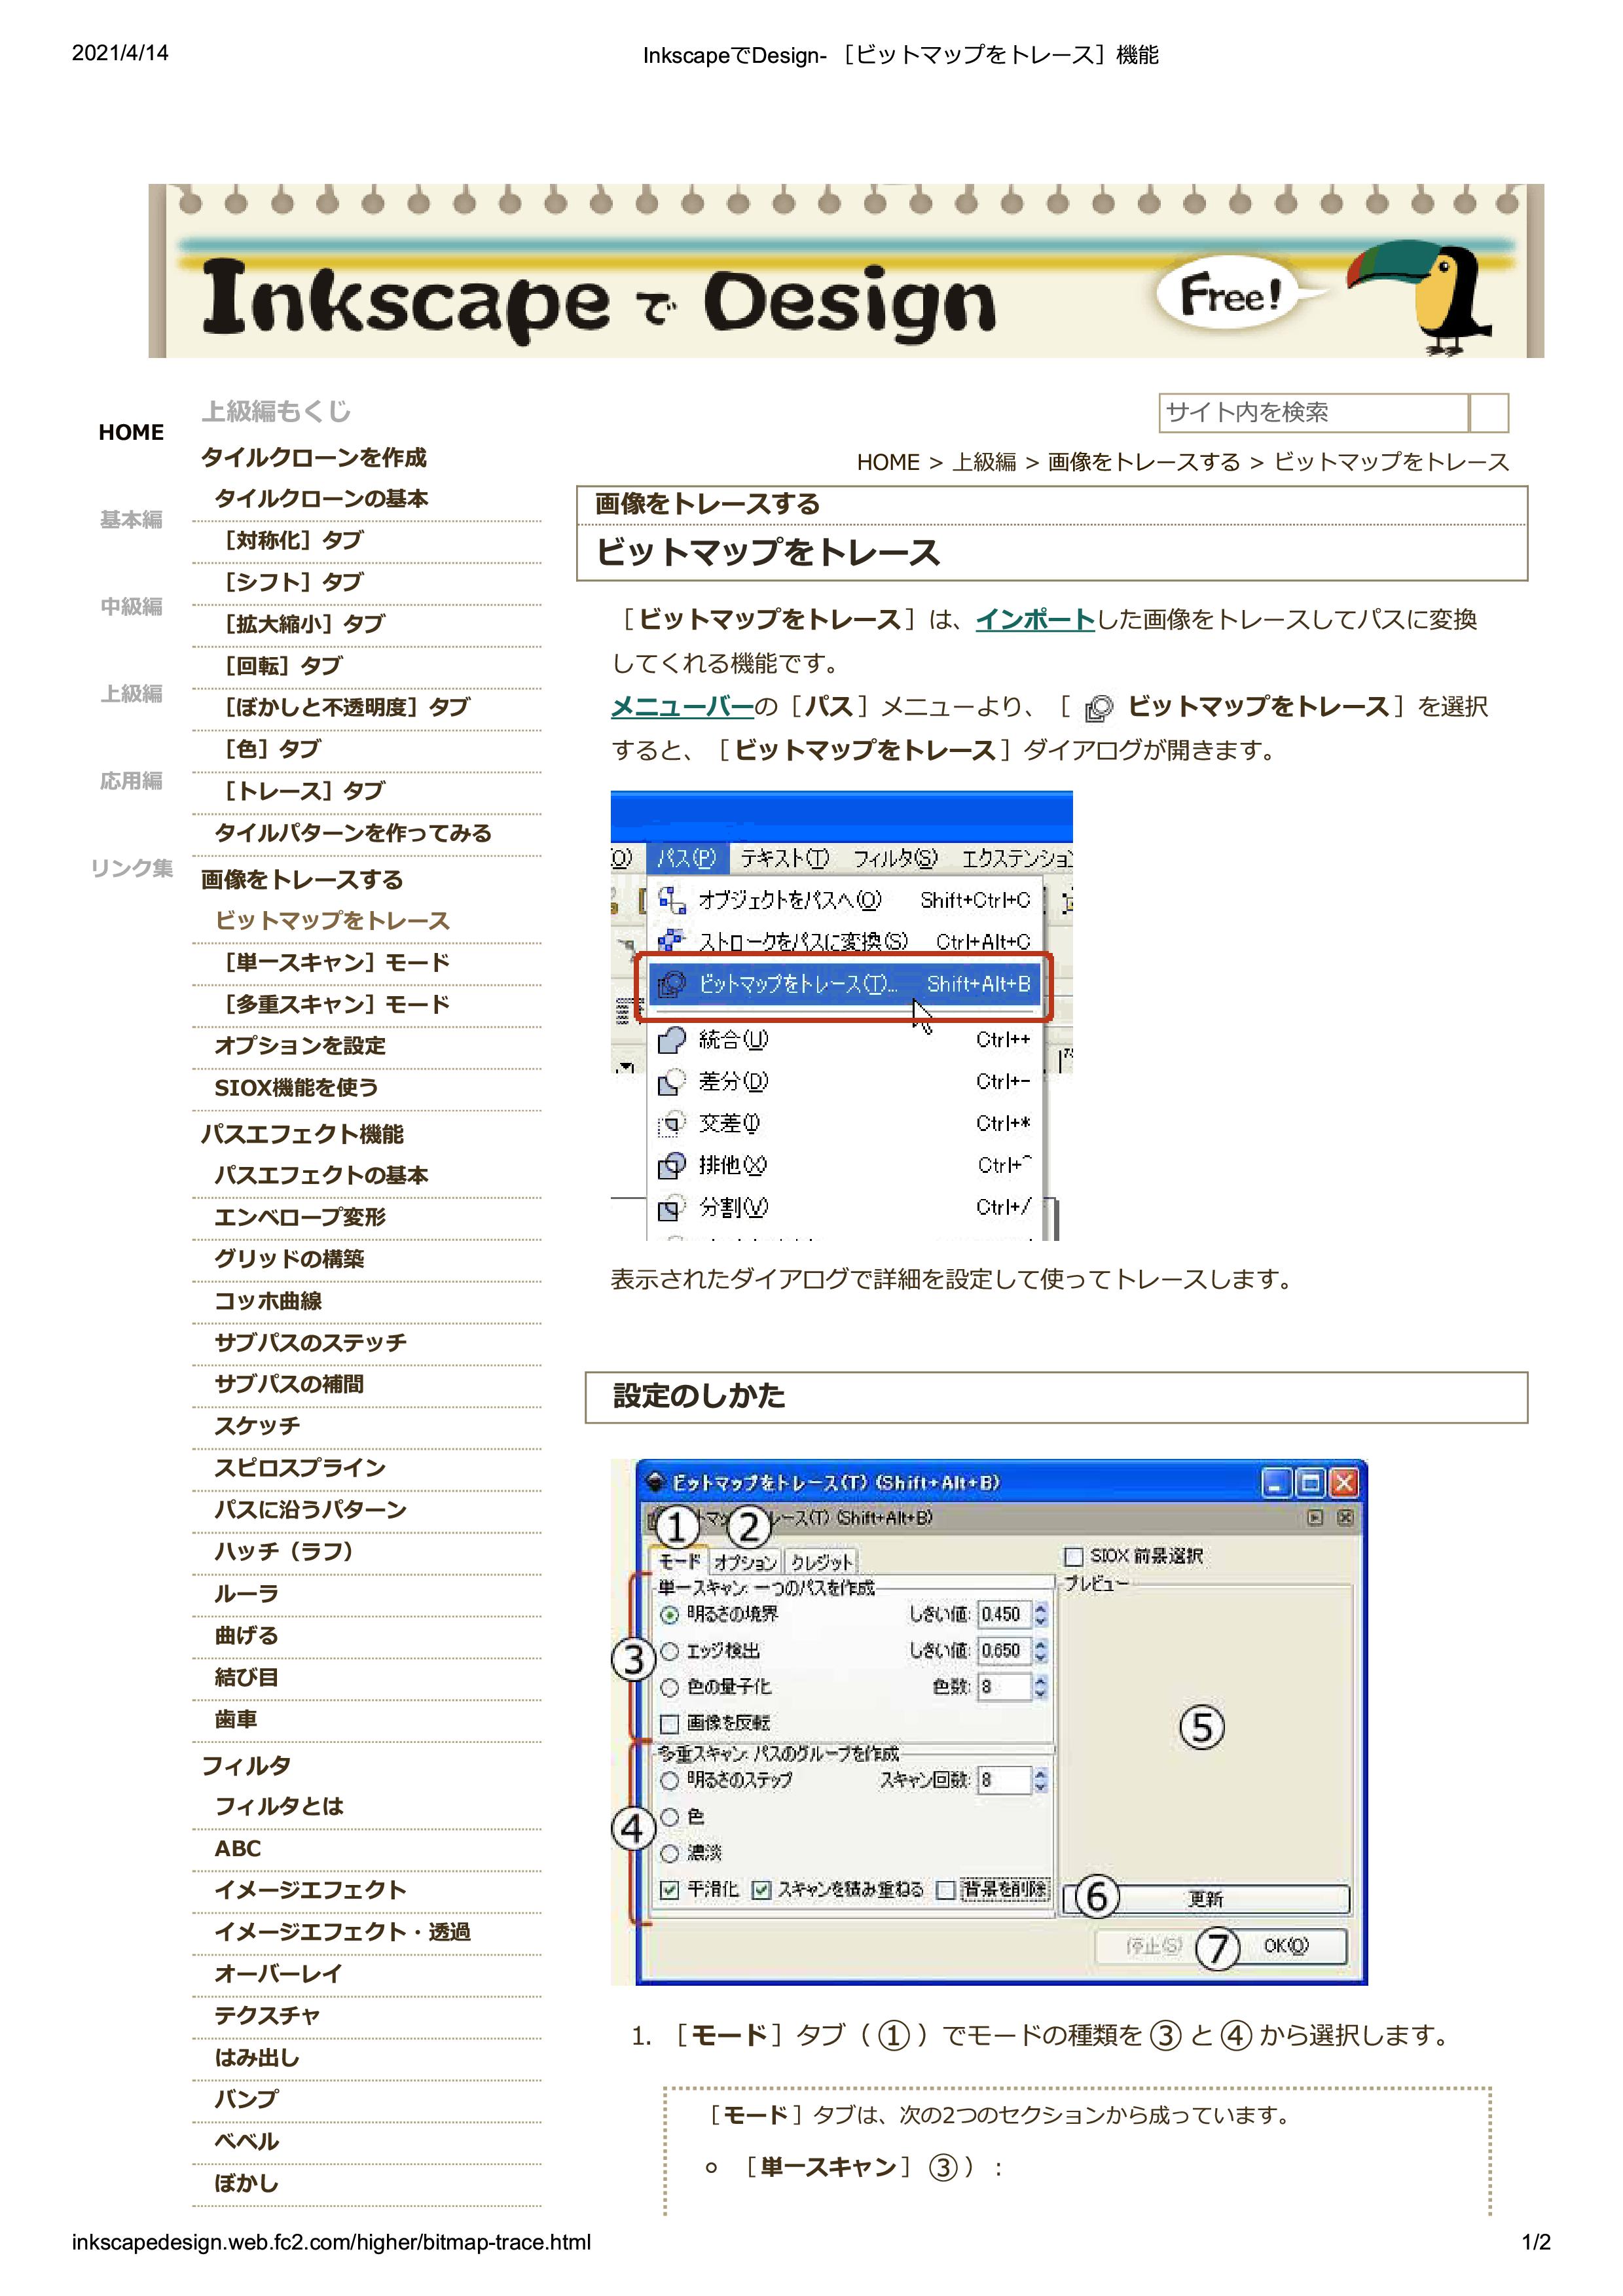Open 応用編 in left navigation
1623x2296 pixels.
tap(131, 781)
